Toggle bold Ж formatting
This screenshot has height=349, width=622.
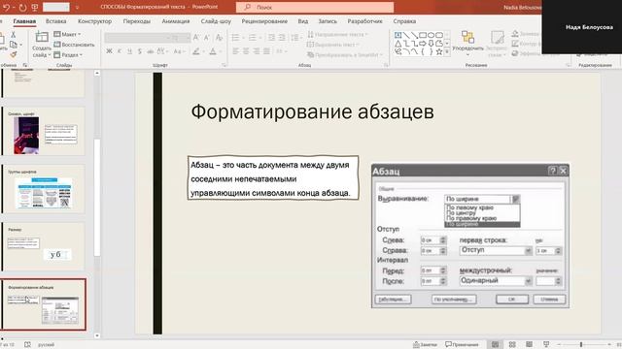click(x=109, y=51)
